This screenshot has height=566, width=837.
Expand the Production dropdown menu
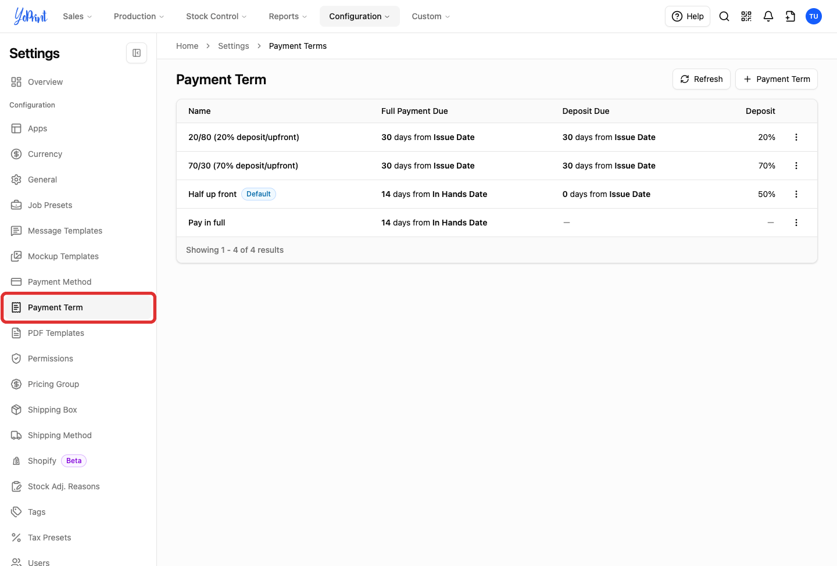click(139, 16)
